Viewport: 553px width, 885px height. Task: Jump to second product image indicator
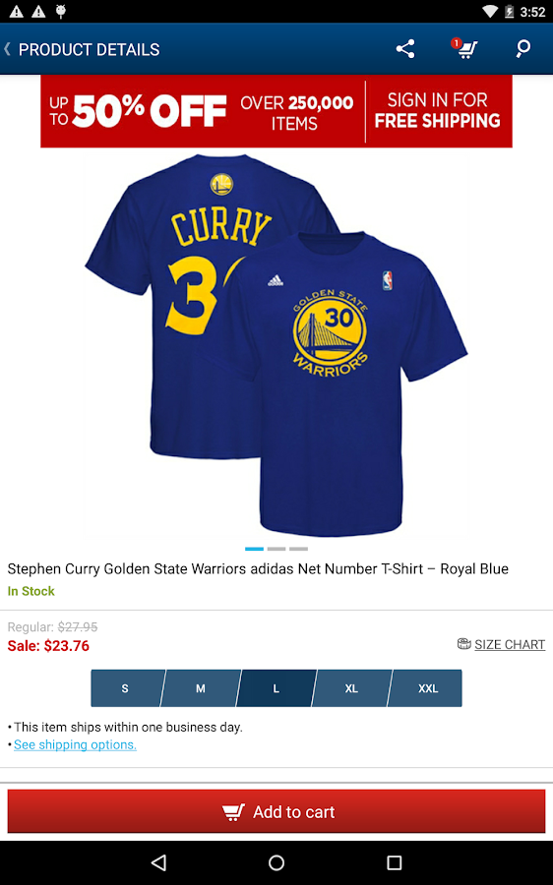point(276,549)
